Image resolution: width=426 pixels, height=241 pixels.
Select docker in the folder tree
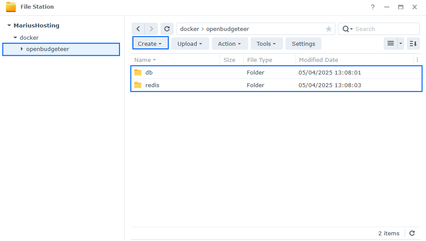(x=29, y=38)
